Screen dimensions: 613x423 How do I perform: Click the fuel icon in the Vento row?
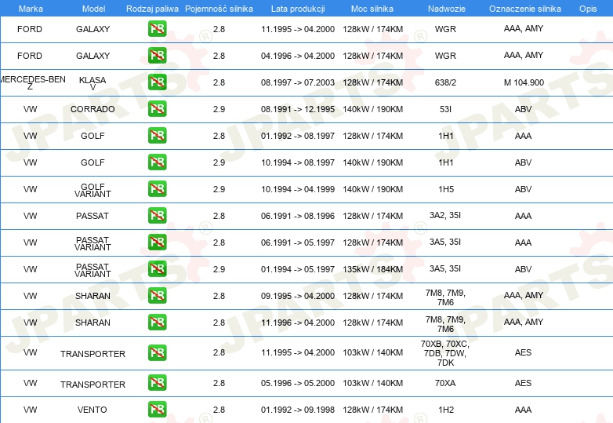pyautogui.click(x=157, y=410)
